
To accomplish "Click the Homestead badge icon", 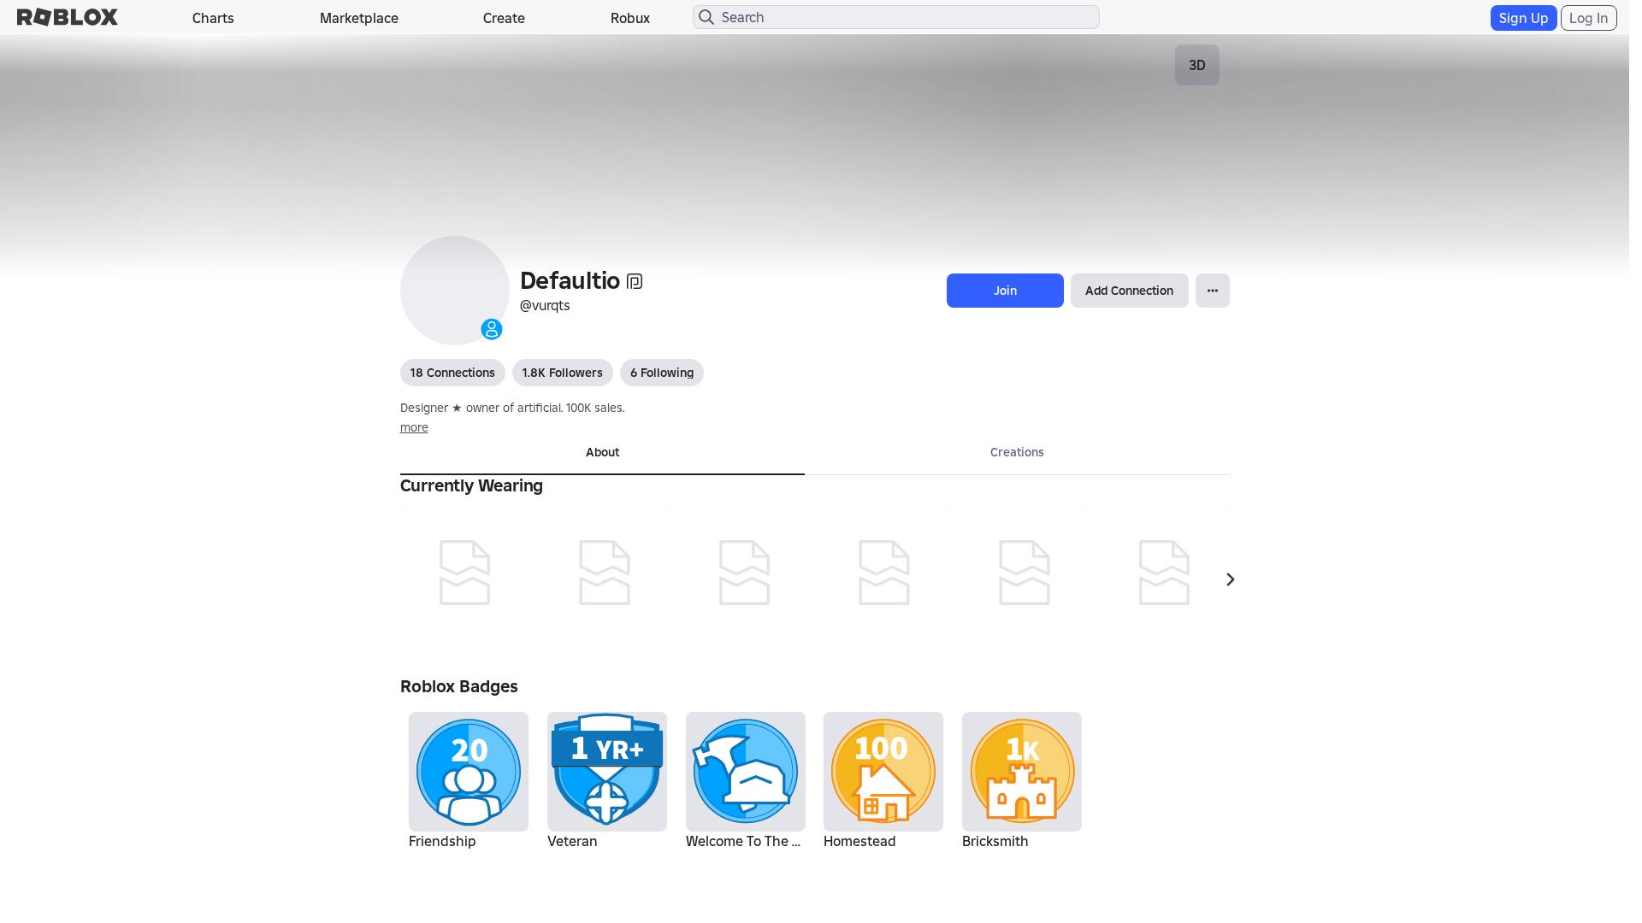I will click(x=883, y=772).
